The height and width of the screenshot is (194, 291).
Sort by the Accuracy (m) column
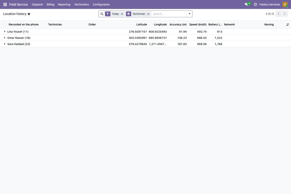tap(178, 25)
